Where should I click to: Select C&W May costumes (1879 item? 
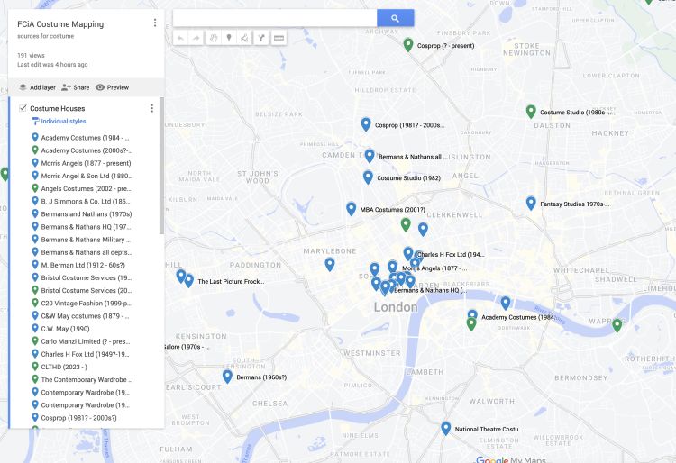(x=80, y=315)
